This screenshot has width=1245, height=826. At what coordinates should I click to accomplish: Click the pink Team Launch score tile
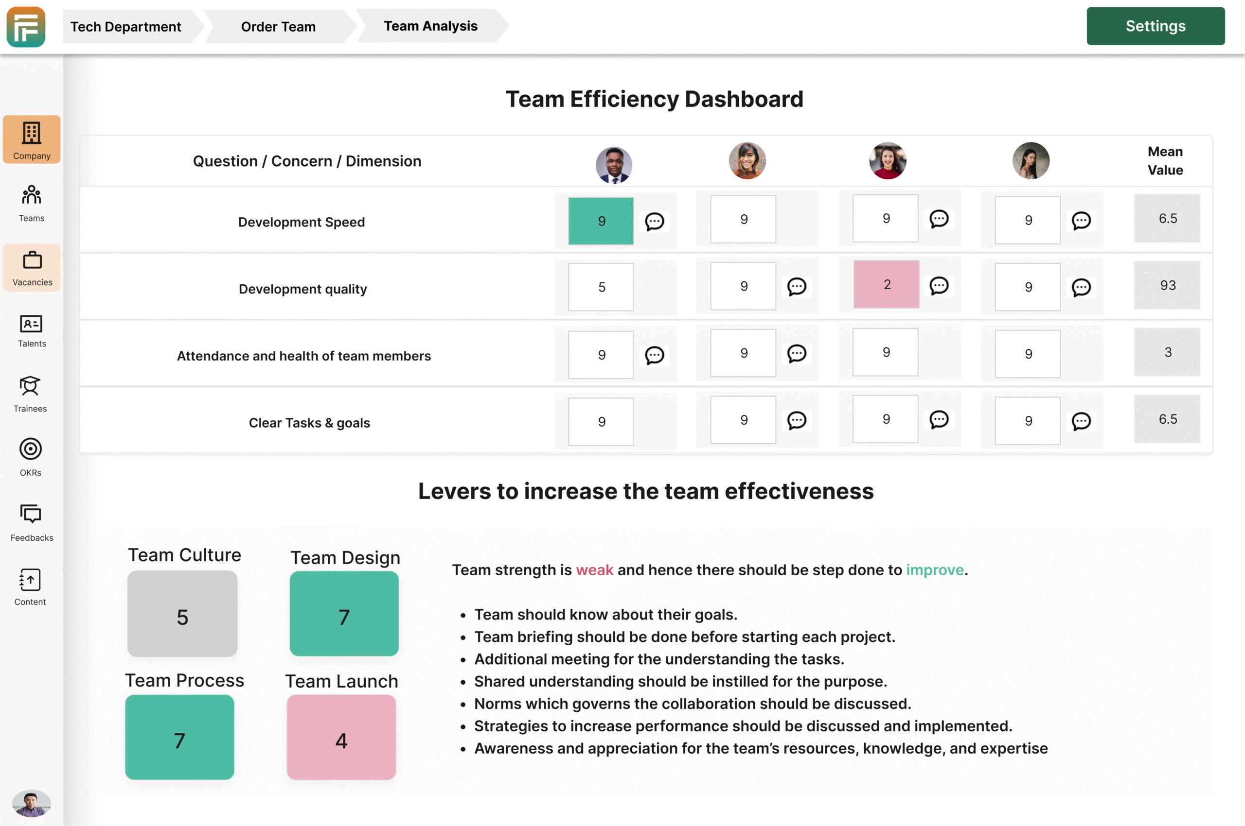click(341, 738)
